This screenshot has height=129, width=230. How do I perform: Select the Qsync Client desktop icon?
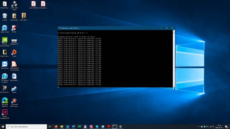tap(5, 28)
